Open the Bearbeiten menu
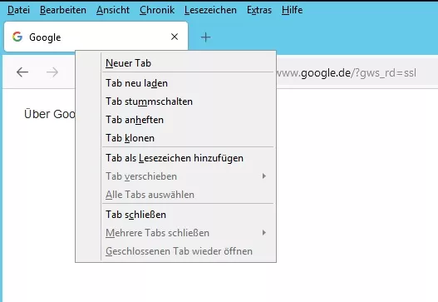Screen dimensions: 438x302 coord(63,10)
